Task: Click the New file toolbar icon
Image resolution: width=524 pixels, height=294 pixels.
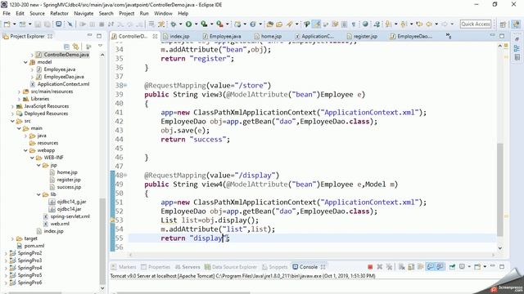Action: (7, 24)
